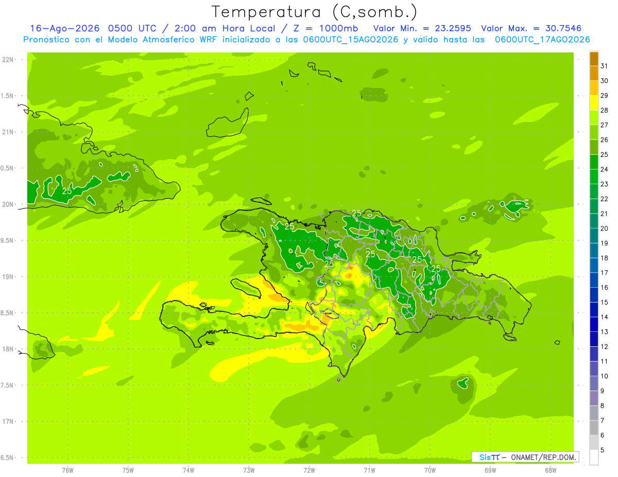Pick the blue swatch between 15 and 16

click(x=594, y=295)
